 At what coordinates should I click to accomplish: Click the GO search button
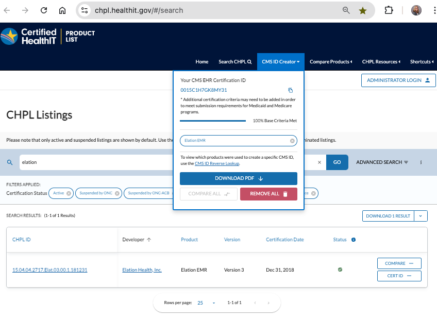tap(337, 162)
